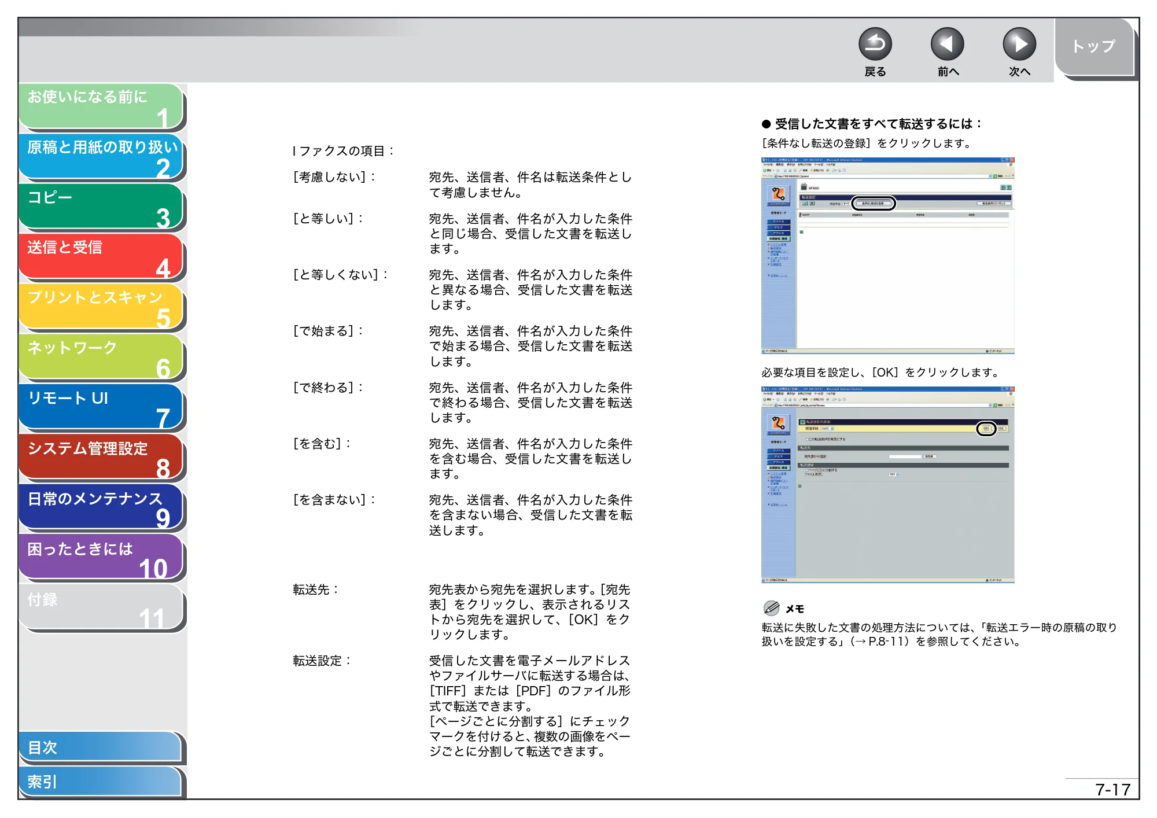
Task: Click the [を含む] term
Action: click(322, 444)
